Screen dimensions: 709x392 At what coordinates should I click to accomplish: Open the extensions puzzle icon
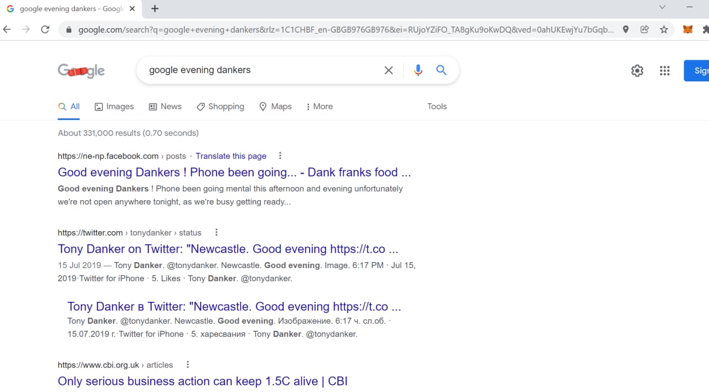[706, 30]
